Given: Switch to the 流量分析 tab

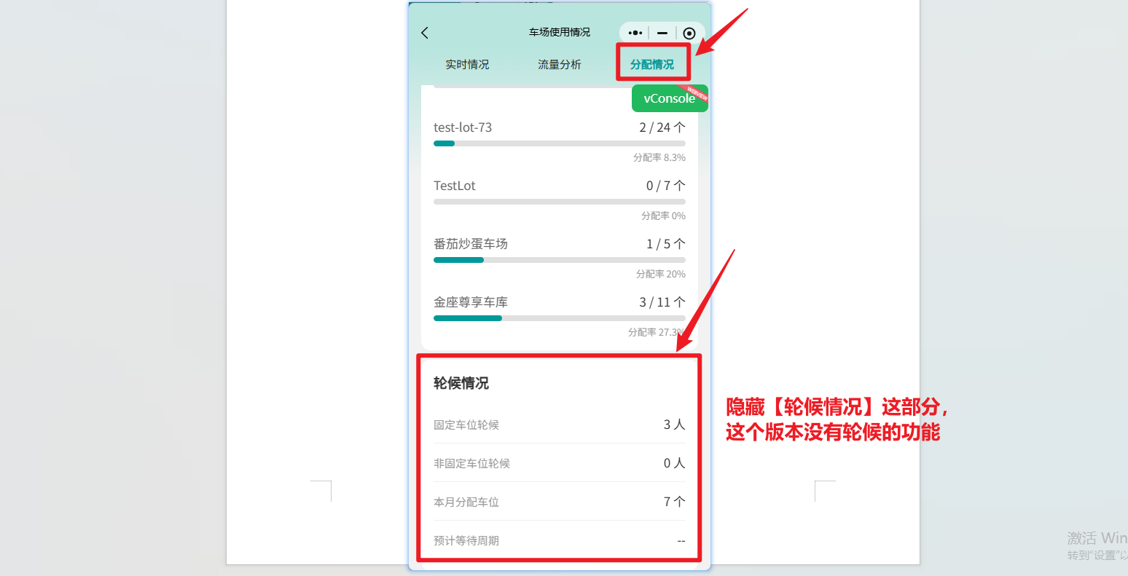Looking at the screenshot, I should (560, 65).
